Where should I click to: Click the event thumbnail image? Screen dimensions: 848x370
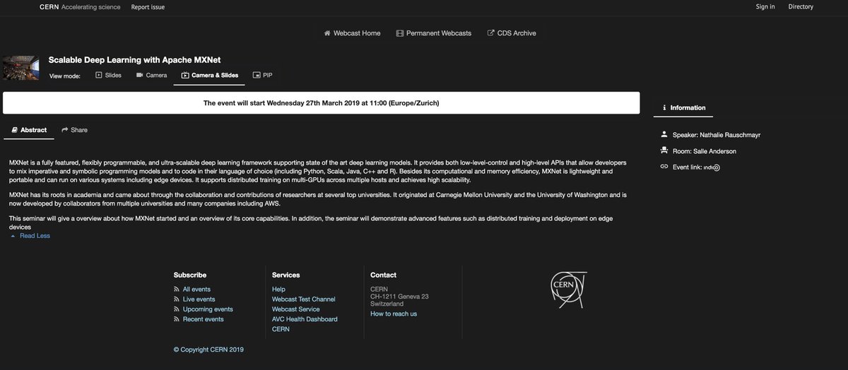[20, 67]
